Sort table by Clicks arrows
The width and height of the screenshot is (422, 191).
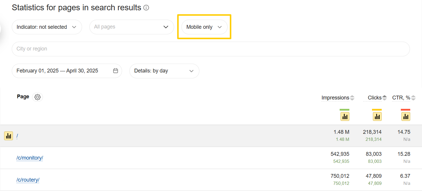[384, 98]
